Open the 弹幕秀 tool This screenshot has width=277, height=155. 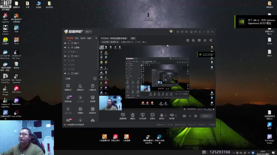(x=80, y=111)
